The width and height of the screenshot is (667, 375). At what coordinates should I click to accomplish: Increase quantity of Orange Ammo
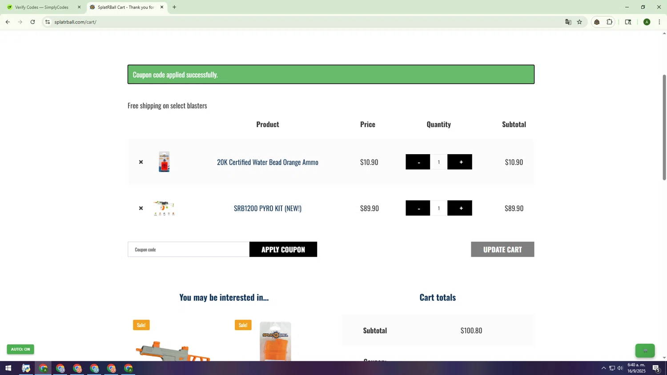point(460,162)
